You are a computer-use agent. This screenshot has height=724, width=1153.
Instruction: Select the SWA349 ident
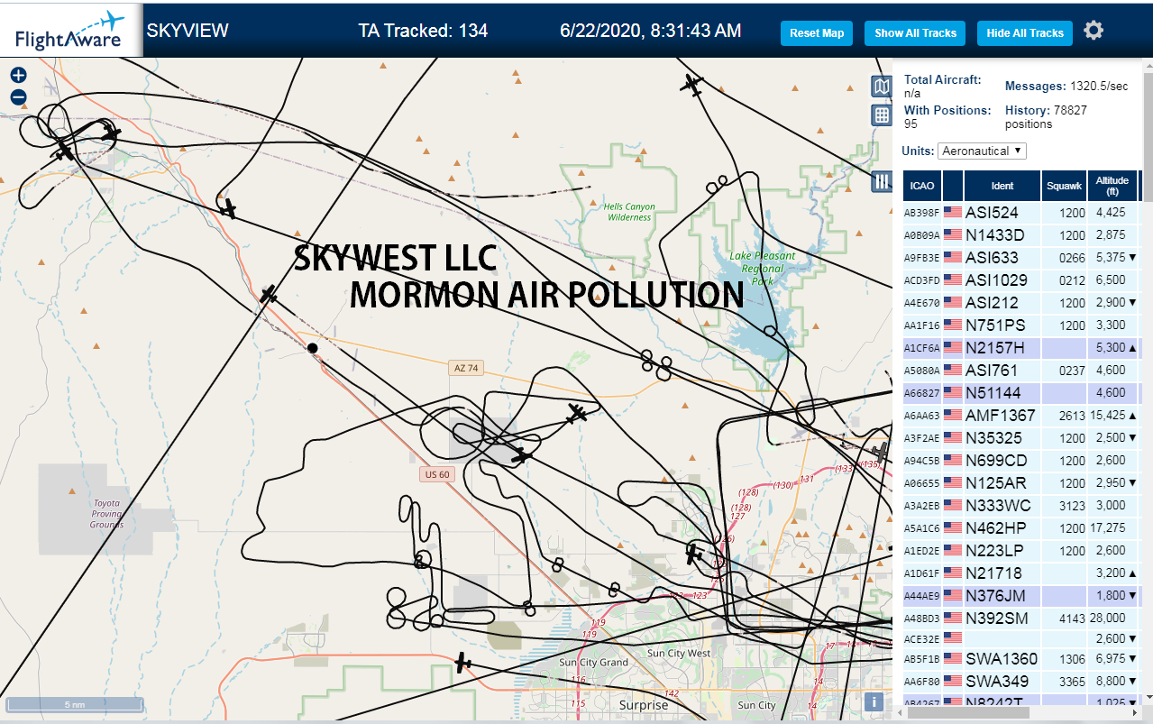coord(996,682)
